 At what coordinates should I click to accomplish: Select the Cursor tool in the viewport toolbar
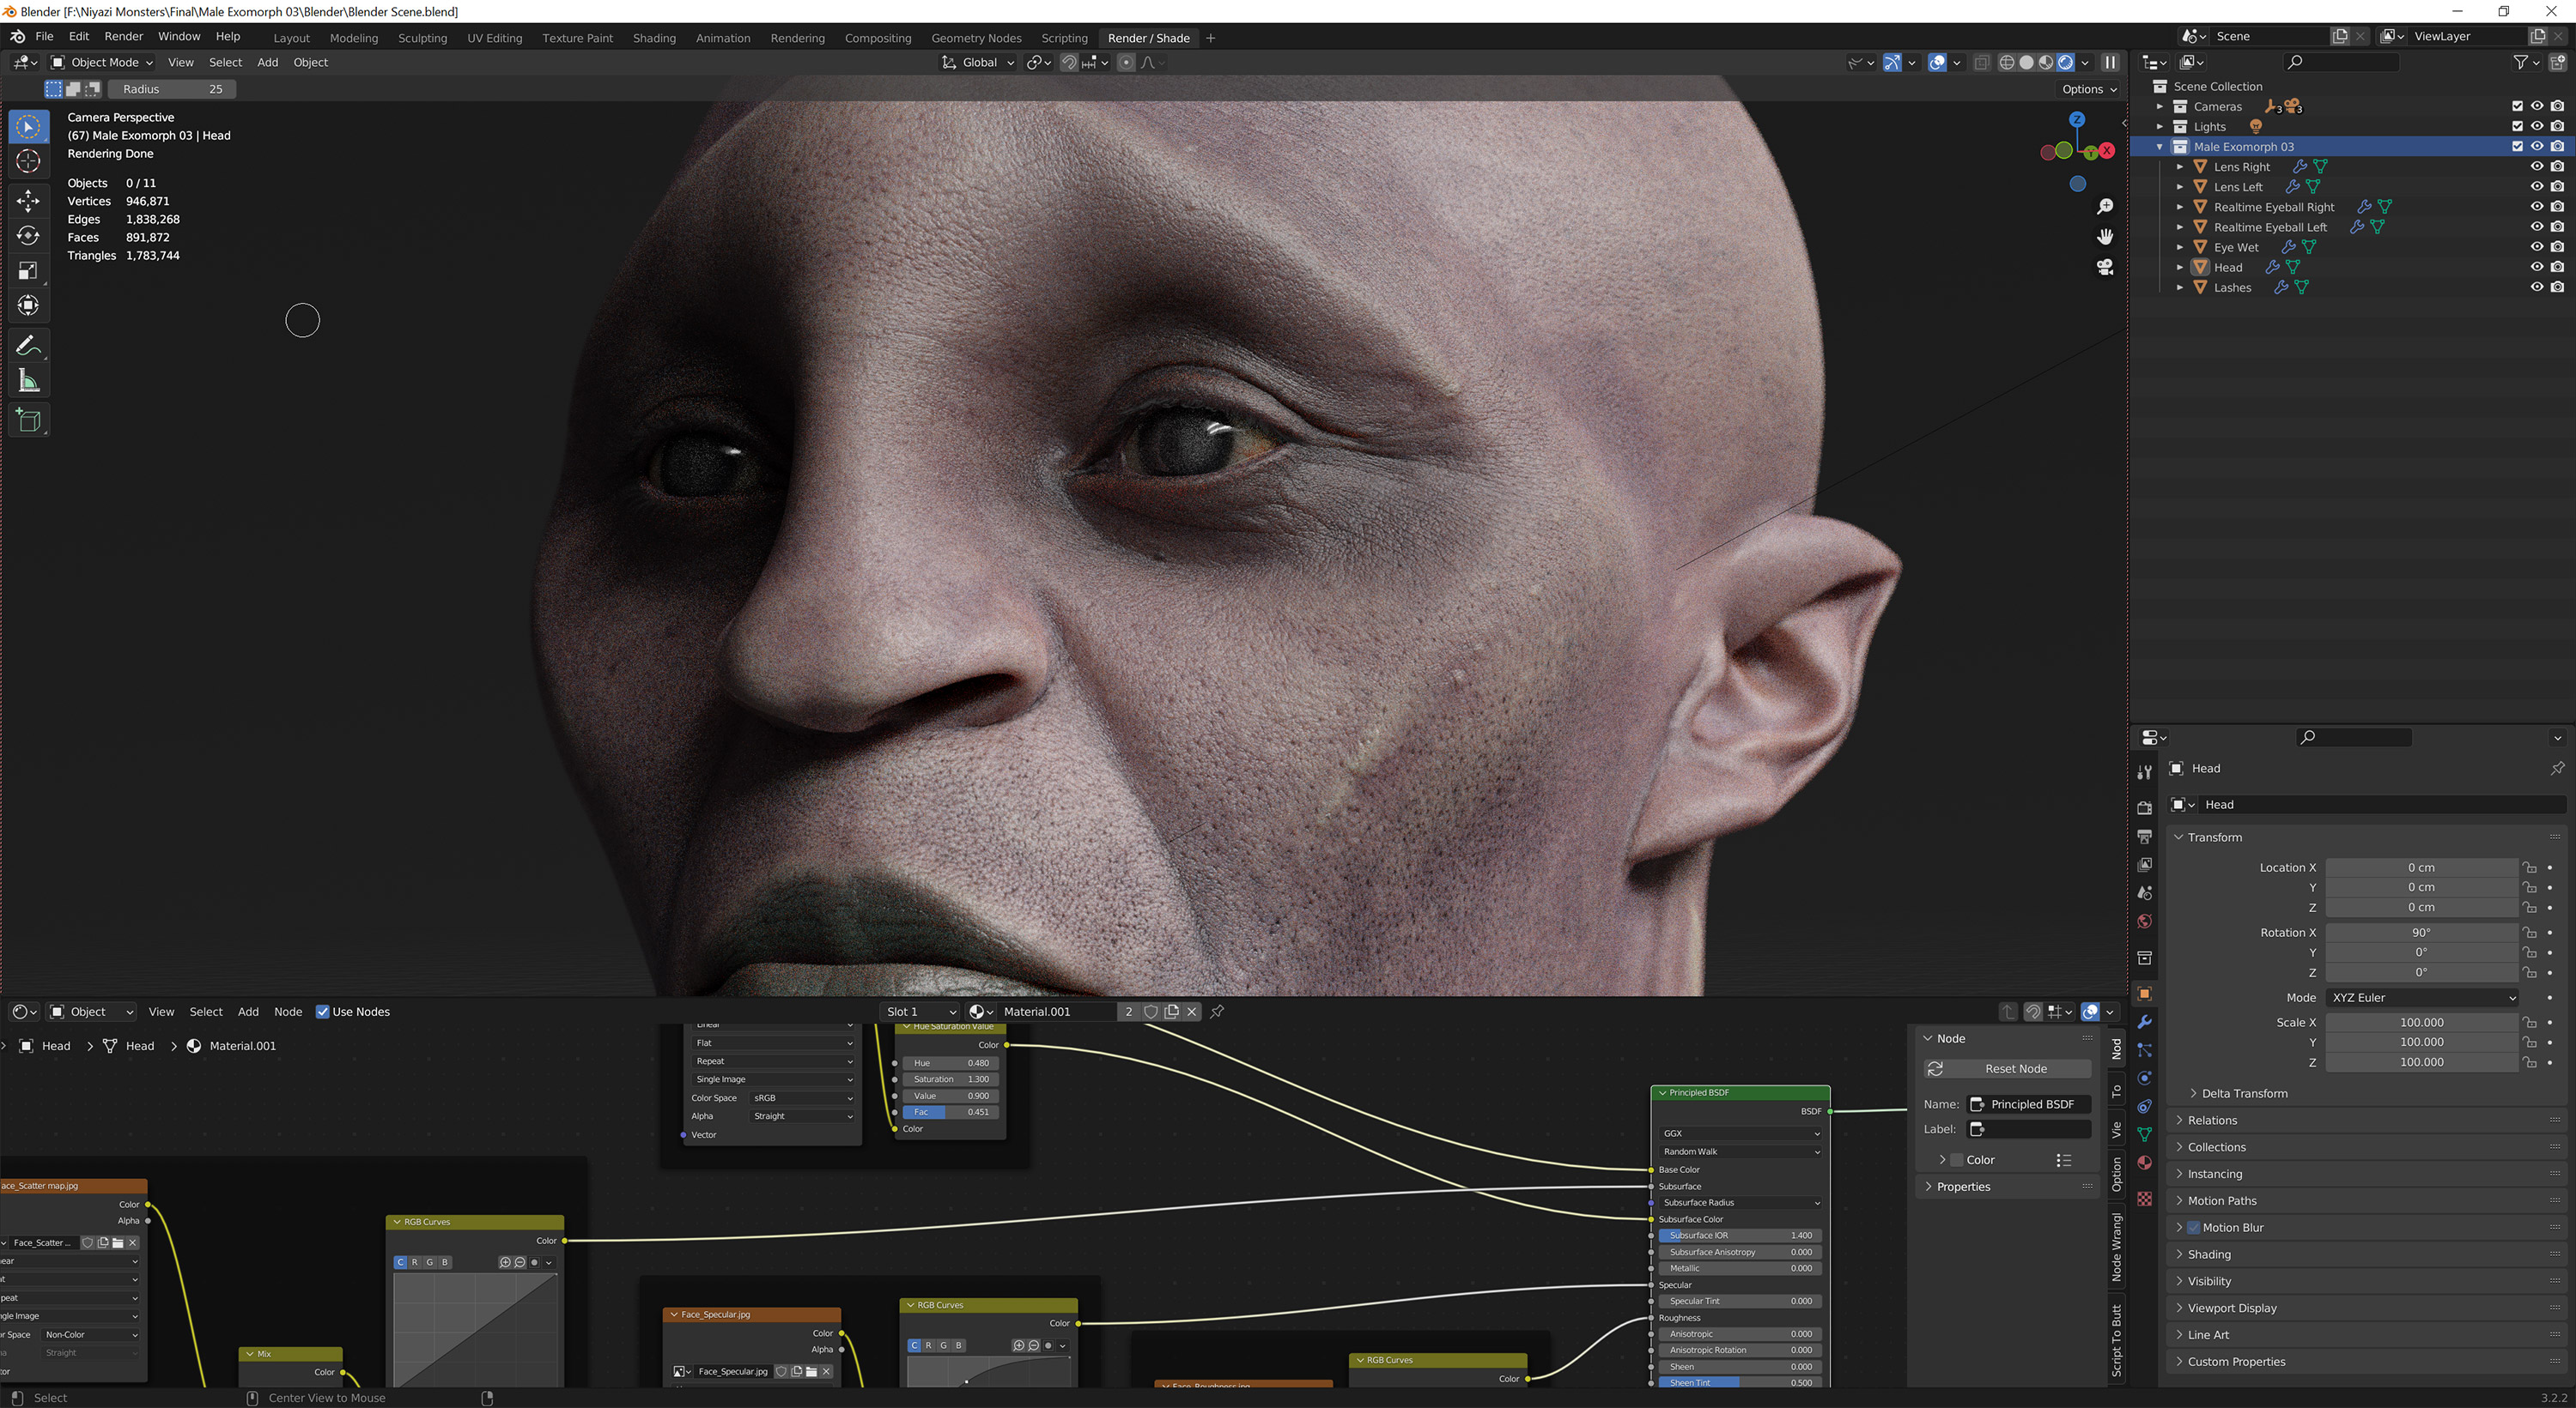(x=28, y=161)
